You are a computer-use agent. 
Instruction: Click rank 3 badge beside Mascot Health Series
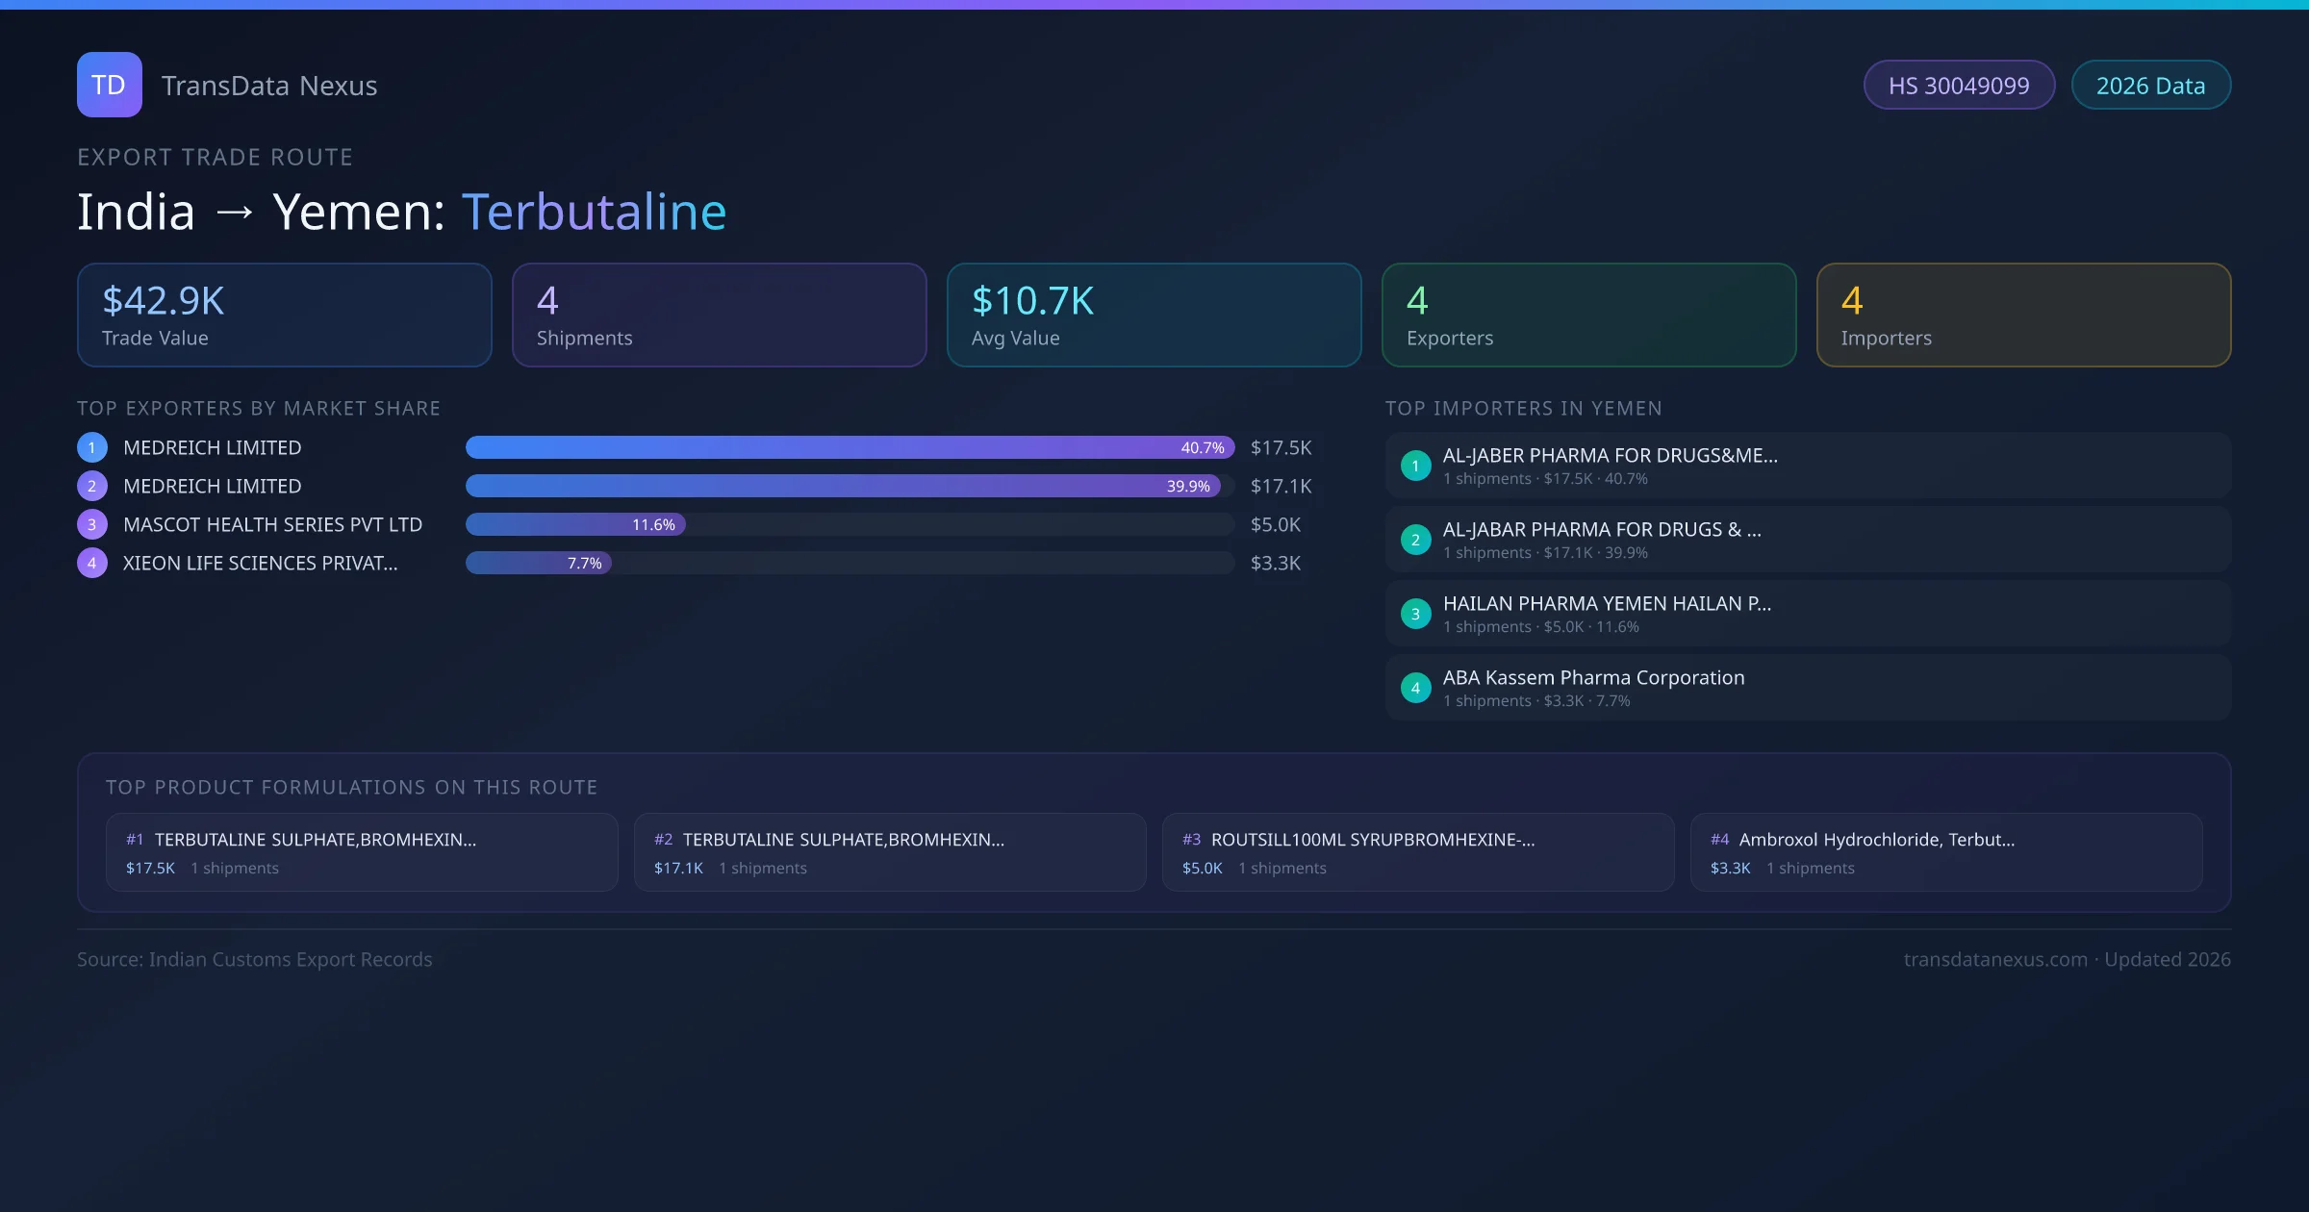click(92, 524)
